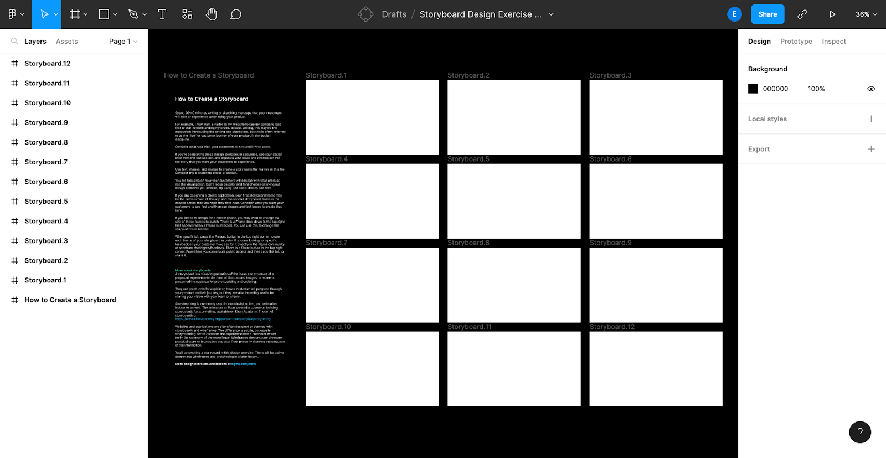Select the Text tool
This screenshot has width=886, height=458.
(x=162, y=14)
